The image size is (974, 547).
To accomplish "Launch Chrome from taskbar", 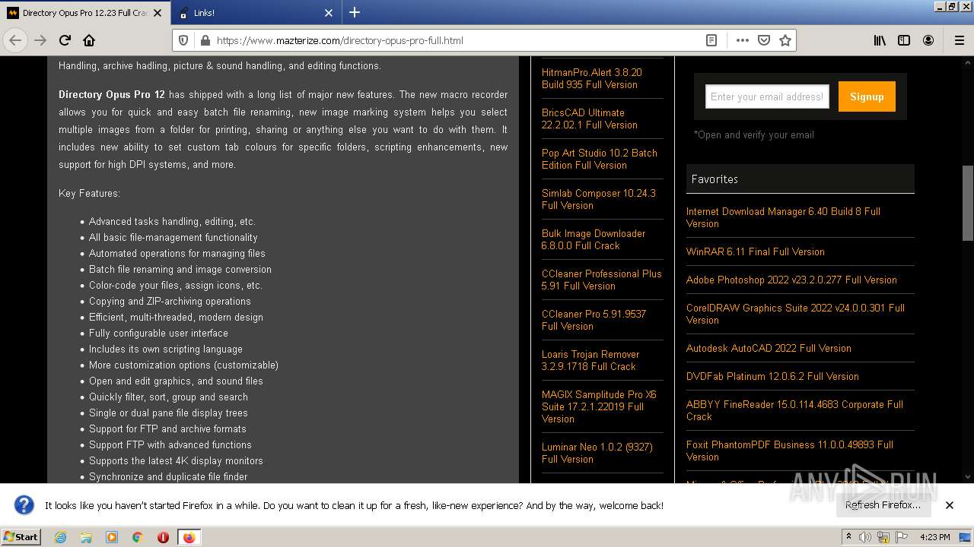I will tap(138, 537).
